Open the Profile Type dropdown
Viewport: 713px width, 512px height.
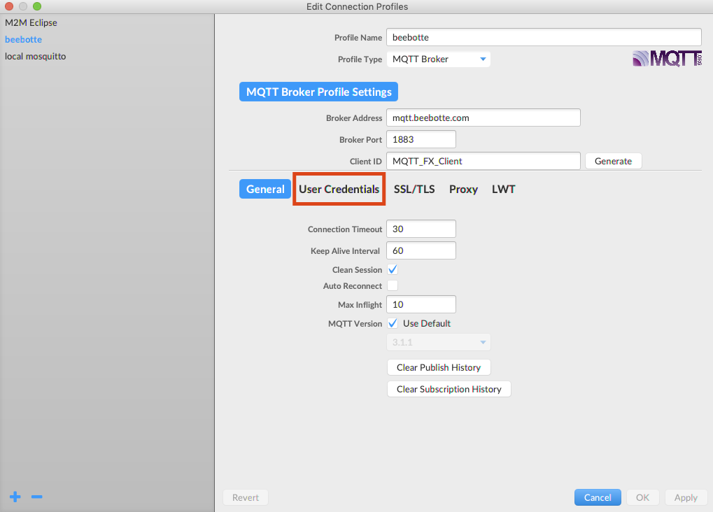439,59
